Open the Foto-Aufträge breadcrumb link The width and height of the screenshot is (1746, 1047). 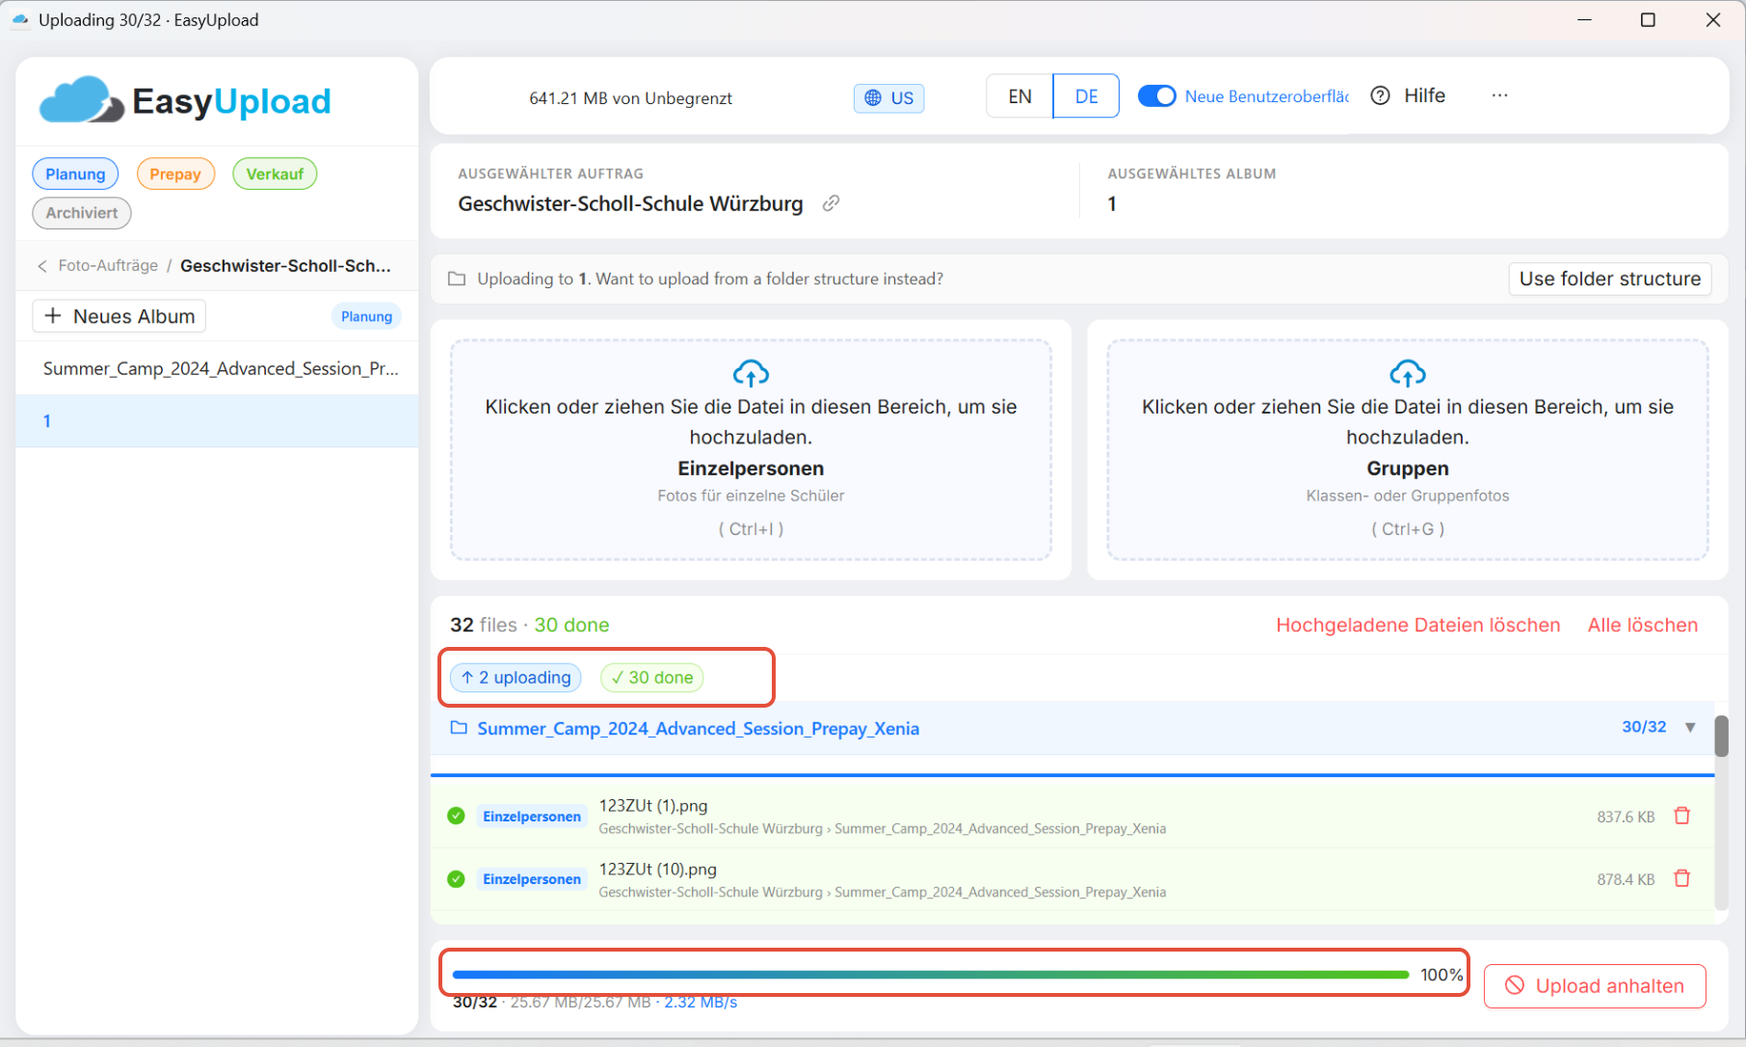coord(108,265)
